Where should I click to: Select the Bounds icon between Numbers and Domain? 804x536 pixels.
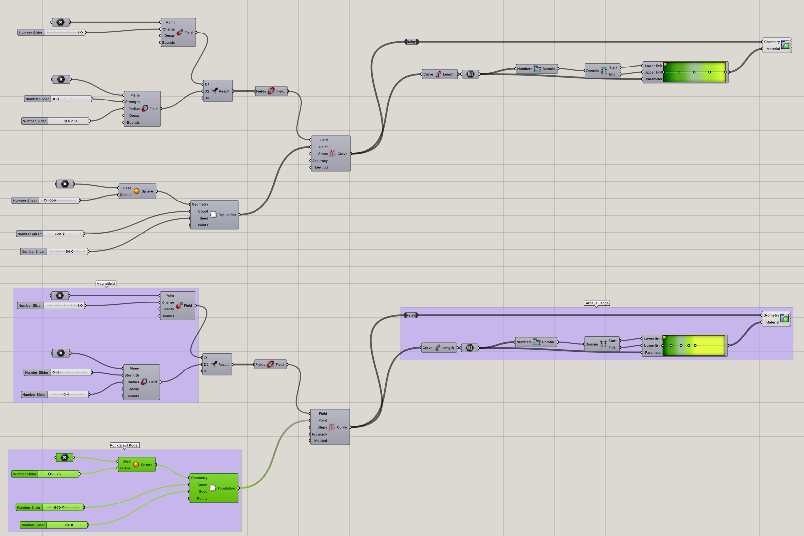coord(536,68)
